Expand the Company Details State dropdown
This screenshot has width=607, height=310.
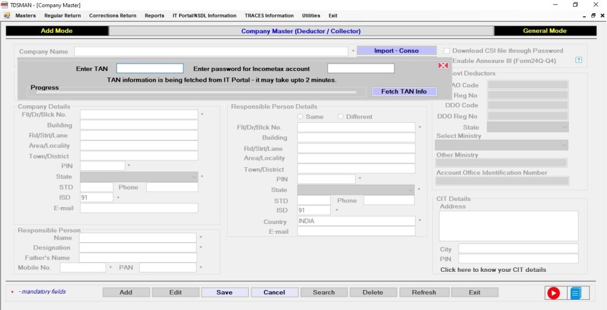(139, 177)
